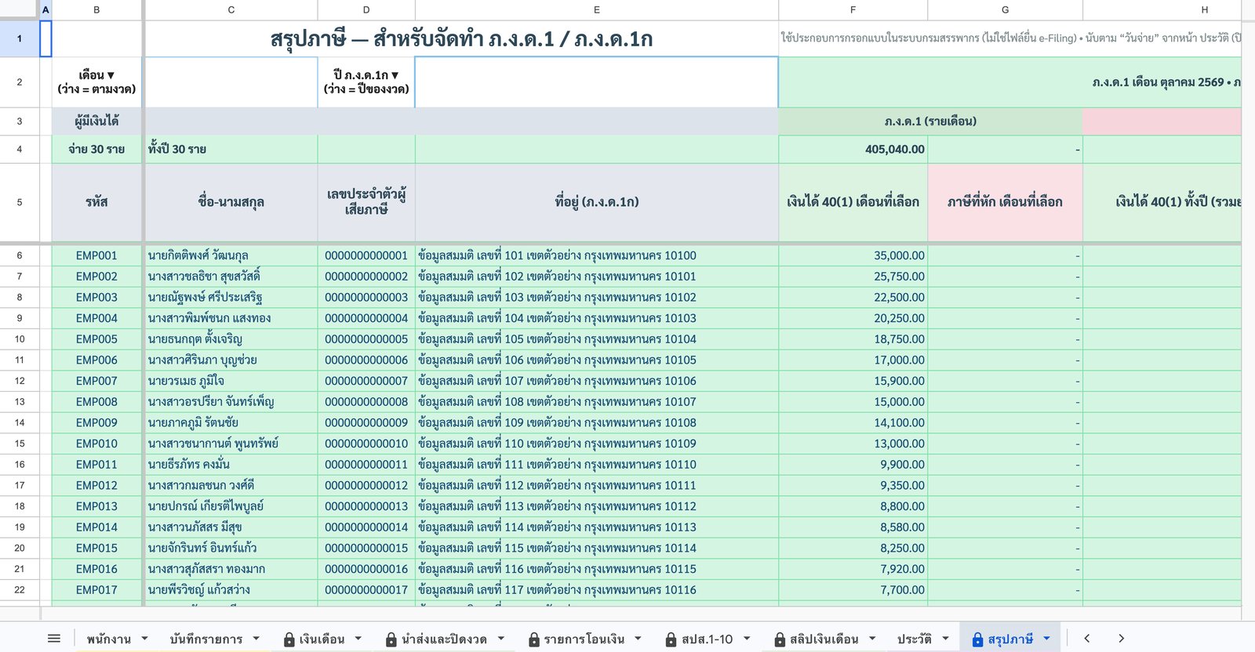Image resolution: width=1255 pixels, height=652 pixels.
Task: Go to the รายการโอนเงิน sheet tab
Action: click(x=584, y=639)
